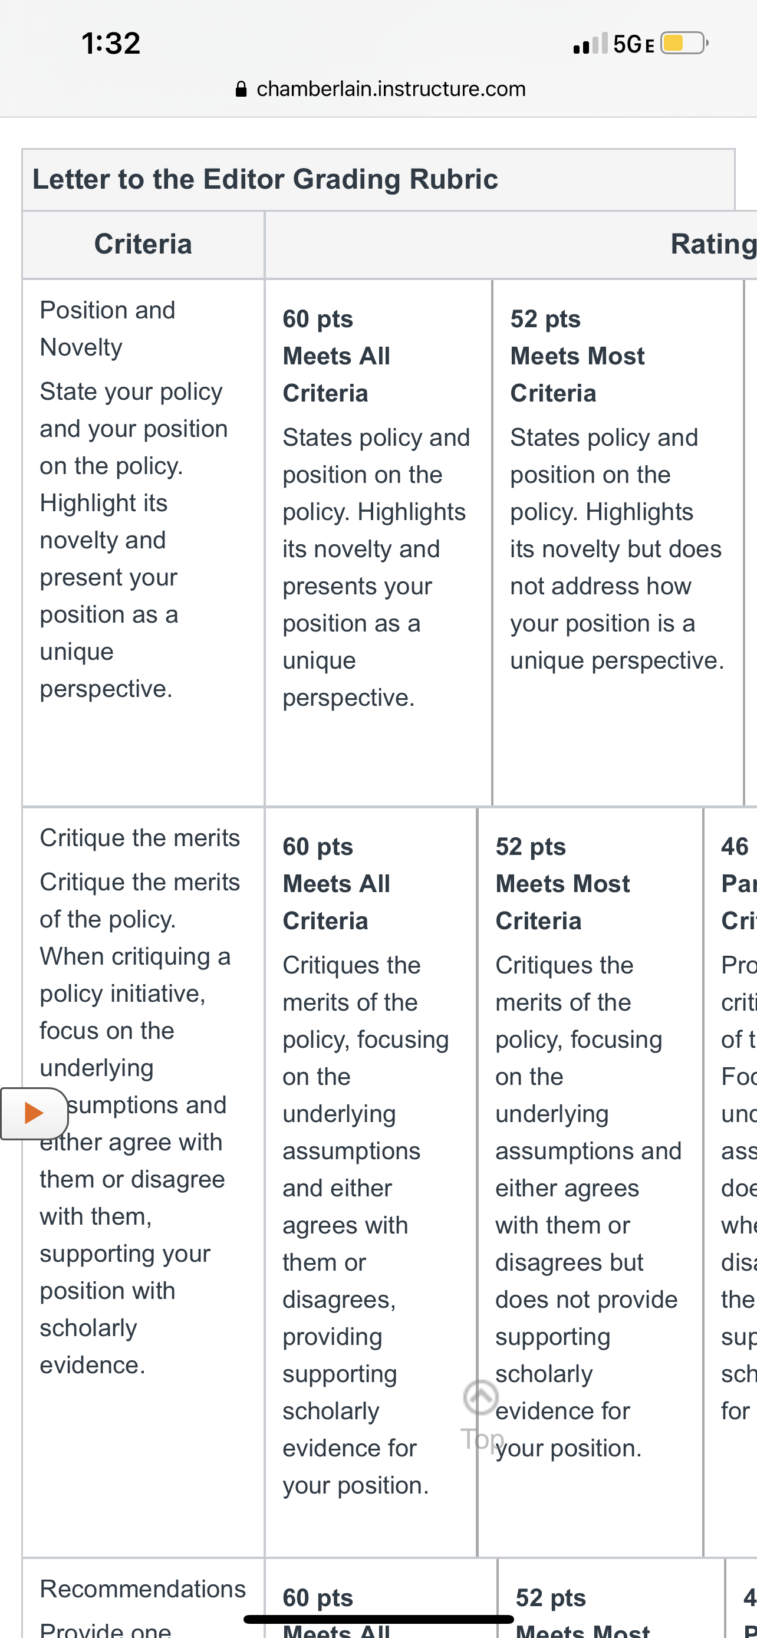757x1638 pixels.
Task: Select 52 pts Meets Most Criteria for Position
Action: pyautogui.click(x=618, y=543)
